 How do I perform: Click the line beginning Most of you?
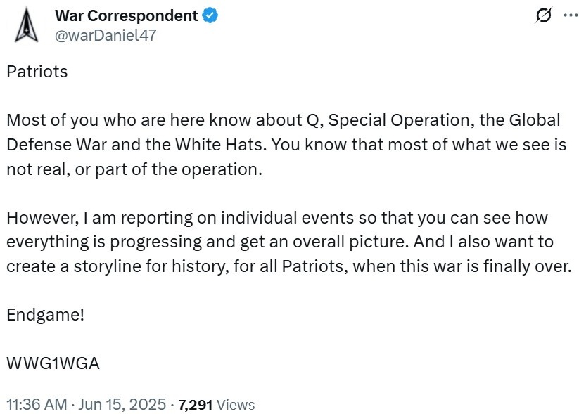[x=284, y=121]
